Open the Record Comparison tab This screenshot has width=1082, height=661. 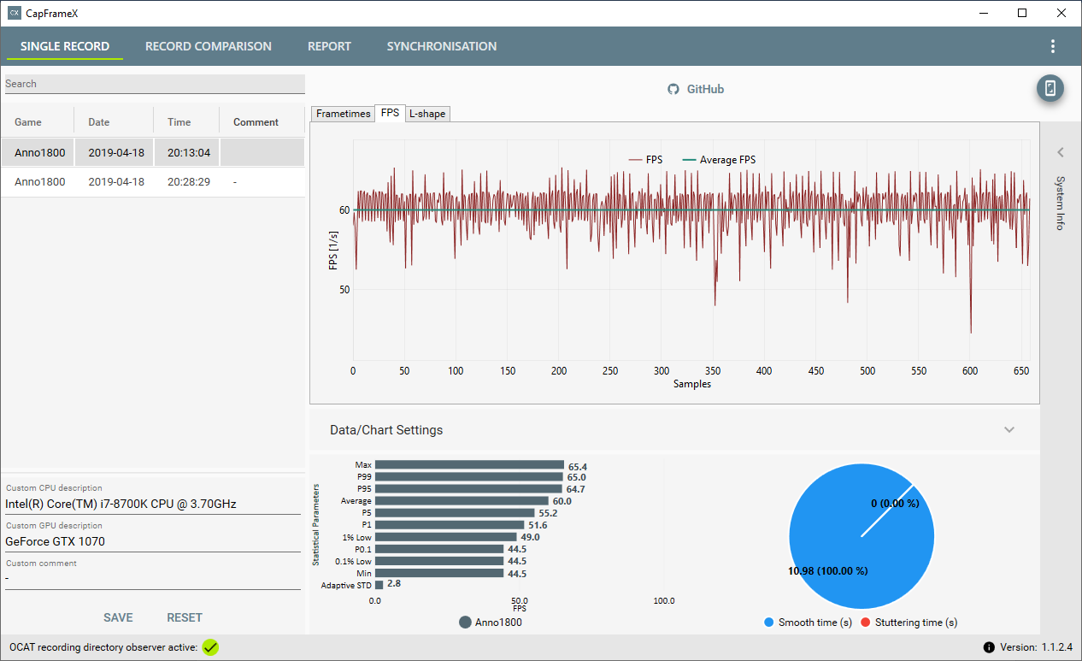tap(209, 46)
